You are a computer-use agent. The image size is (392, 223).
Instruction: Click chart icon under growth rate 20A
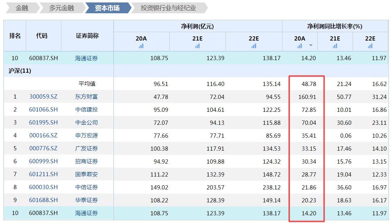[x=299, y=46]
